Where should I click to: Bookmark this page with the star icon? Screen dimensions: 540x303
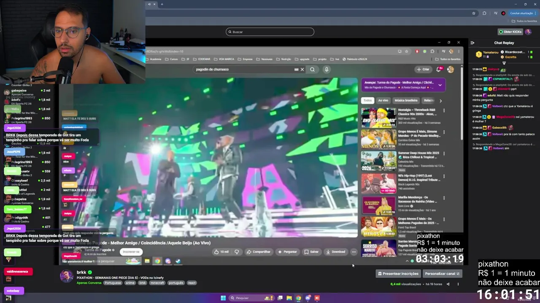point(474,13)
